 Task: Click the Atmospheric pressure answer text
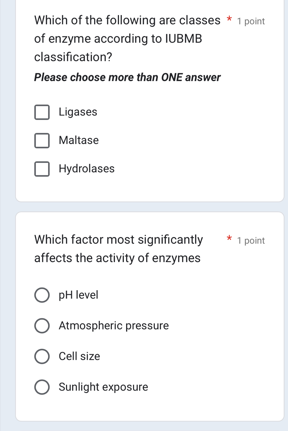pyautogui.click(x=113, y=326)
